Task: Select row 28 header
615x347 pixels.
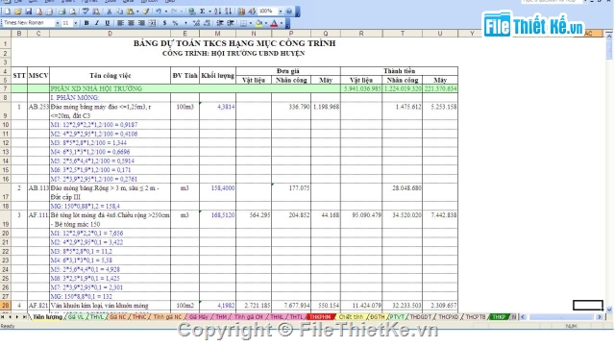Action: click(6, 306)
